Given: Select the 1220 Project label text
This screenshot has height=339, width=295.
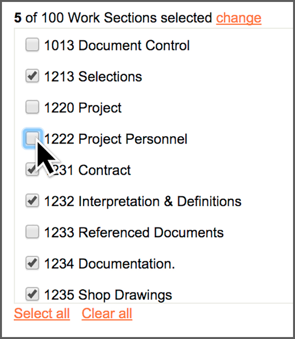Looking at the screenshot, I should pyautogui.click(x=83, y=108).
